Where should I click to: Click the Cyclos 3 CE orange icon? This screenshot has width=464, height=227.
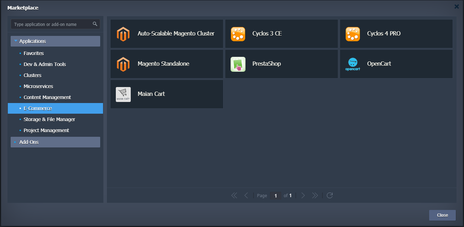[x=238, y=34]
